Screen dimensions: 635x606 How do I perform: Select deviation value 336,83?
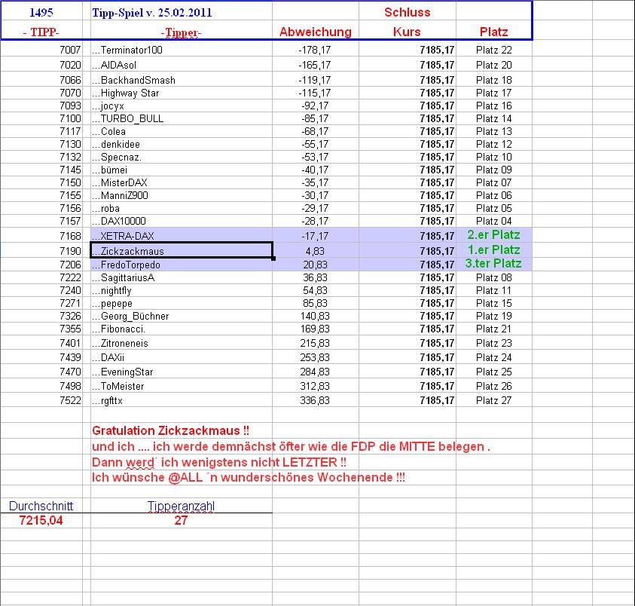315,400
